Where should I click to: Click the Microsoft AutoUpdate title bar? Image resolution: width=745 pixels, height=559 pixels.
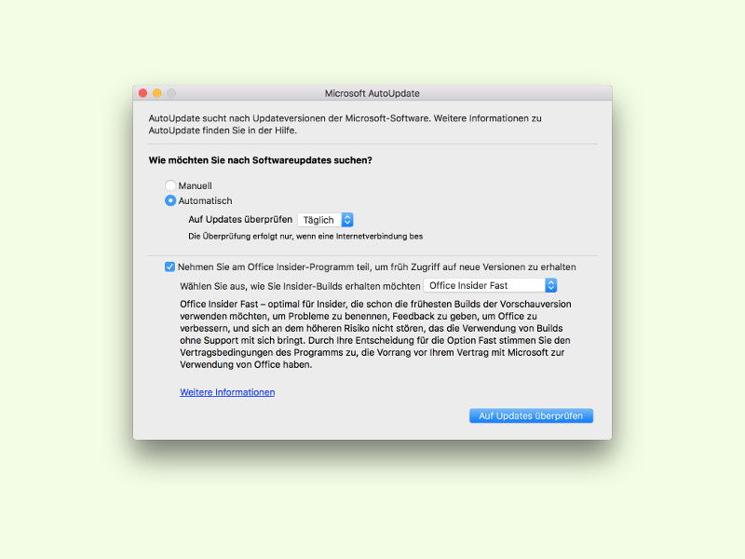(372, 93)
